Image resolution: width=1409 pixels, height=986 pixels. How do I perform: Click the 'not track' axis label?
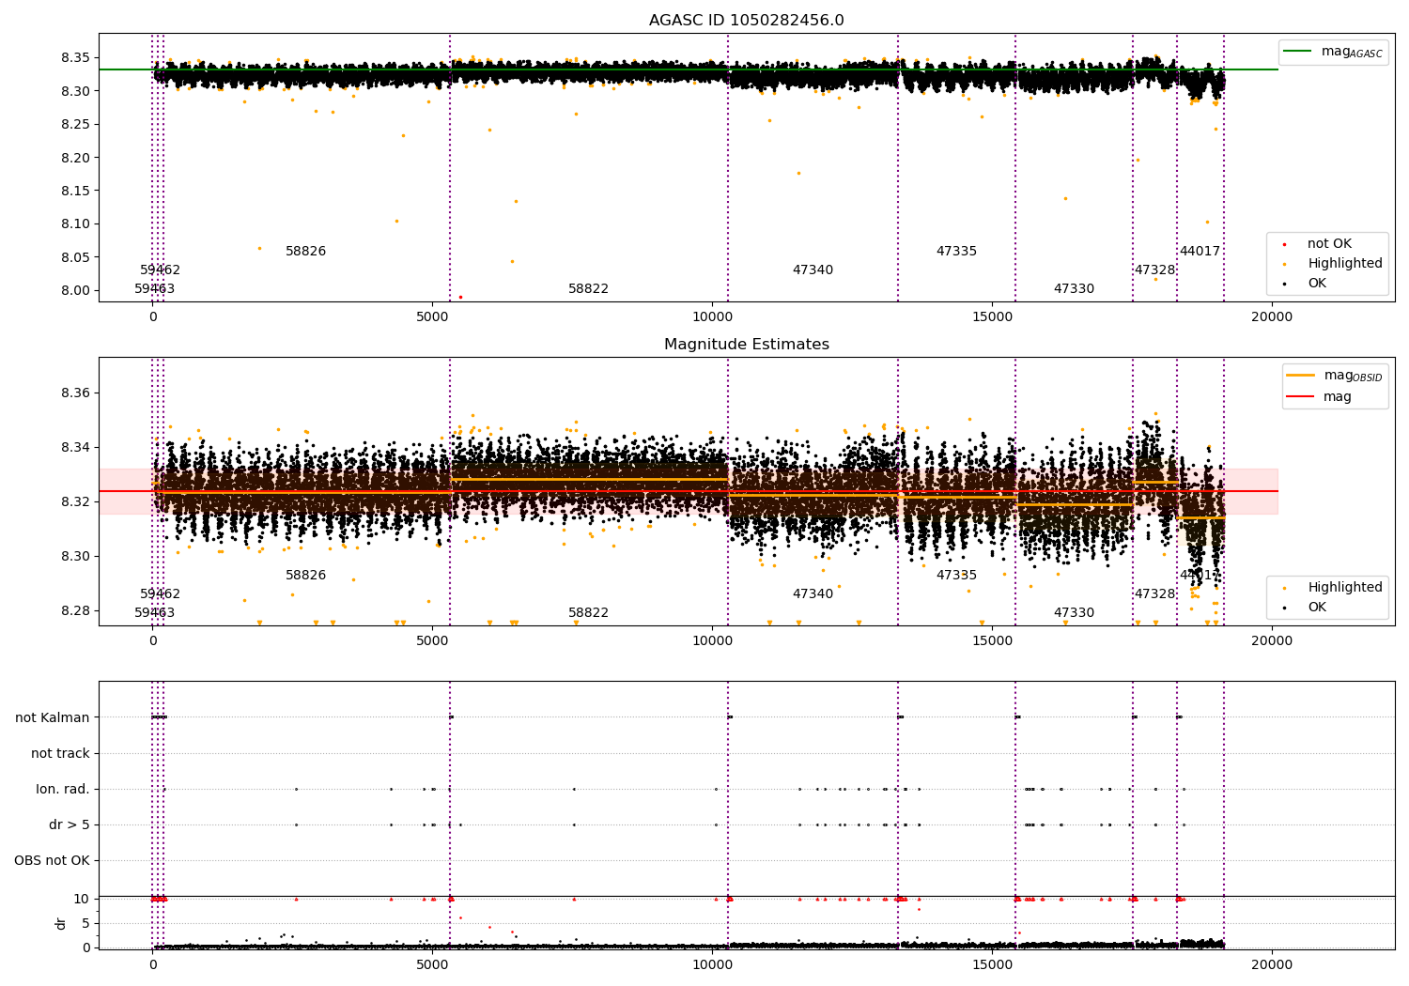(60, 753)
